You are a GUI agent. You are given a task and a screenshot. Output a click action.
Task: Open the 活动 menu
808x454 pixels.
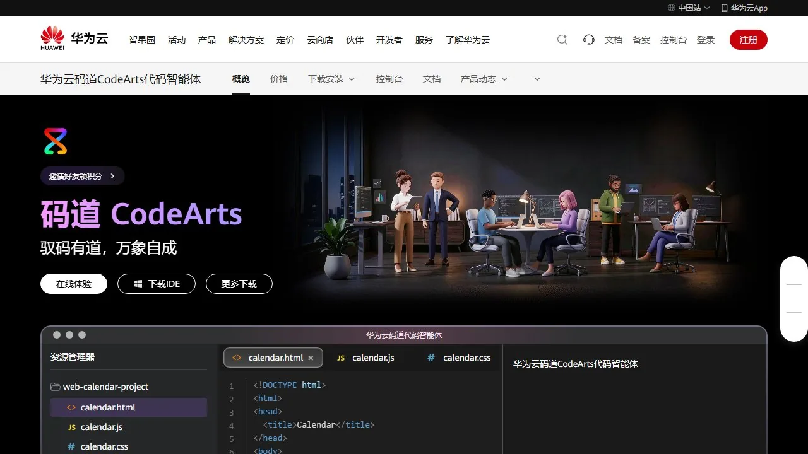click(x=177, y=40)
